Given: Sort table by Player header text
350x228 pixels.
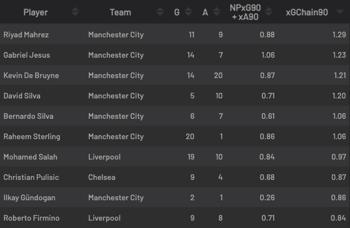Looking at the screenshot, I should pos(36,12).
